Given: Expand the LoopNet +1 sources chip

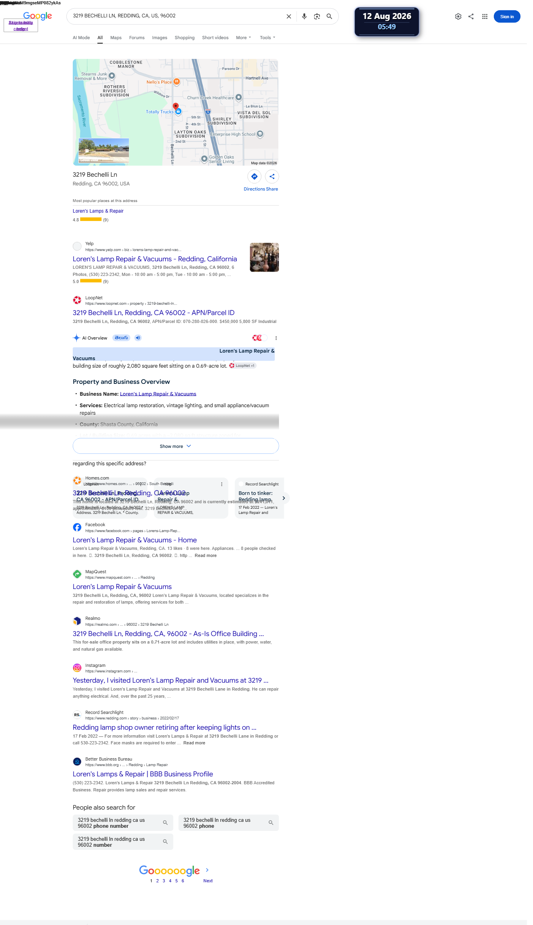Looking at the screenshot, I should coord(242,366).
